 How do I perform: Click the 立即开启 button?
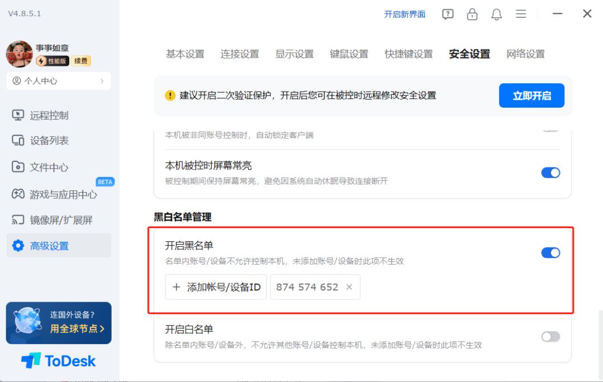[x=532, y=95]
